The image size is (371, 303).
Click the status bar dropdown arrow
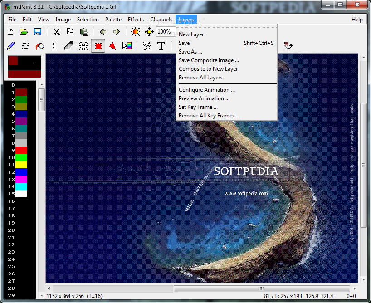pyautogui.click(x=42, y=296)
